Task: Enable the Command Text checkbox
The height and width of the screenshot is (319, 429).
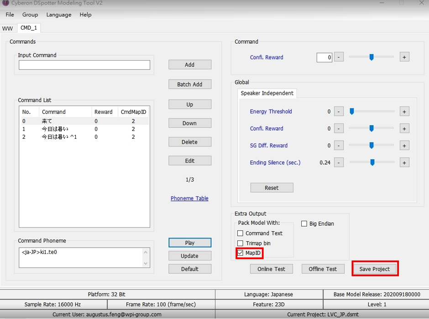Action: click(x=241, y=233)
